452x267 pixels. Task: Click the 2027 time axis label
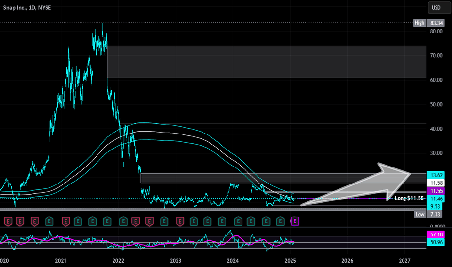pyautogui.click(x=405, y=261)
